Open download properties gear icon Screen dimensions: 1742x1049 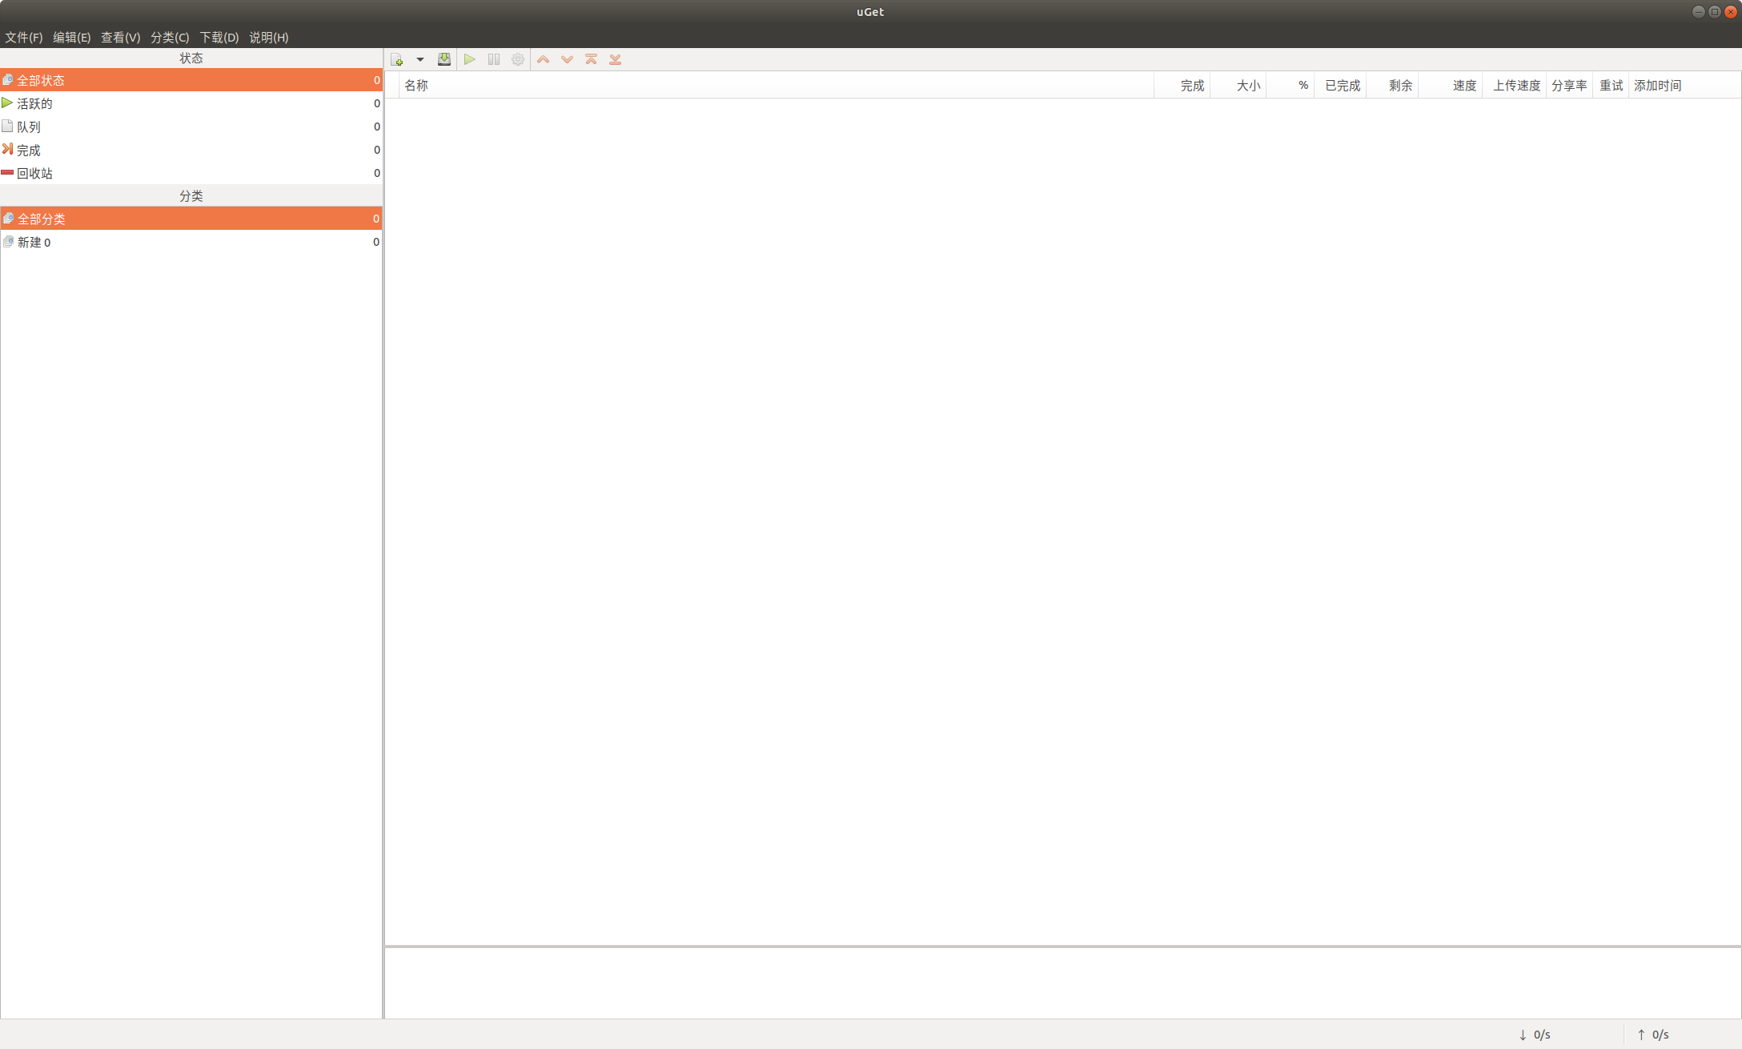[518, 59]
